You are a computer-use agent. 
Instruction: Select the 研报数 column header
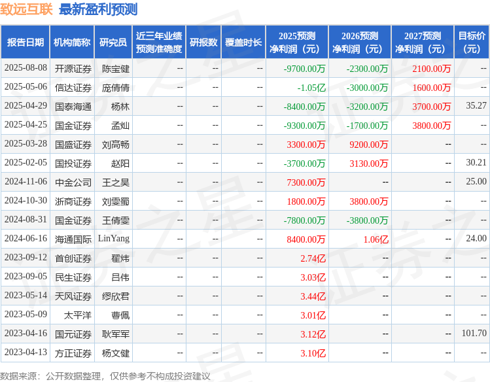[x=203, y=42]
